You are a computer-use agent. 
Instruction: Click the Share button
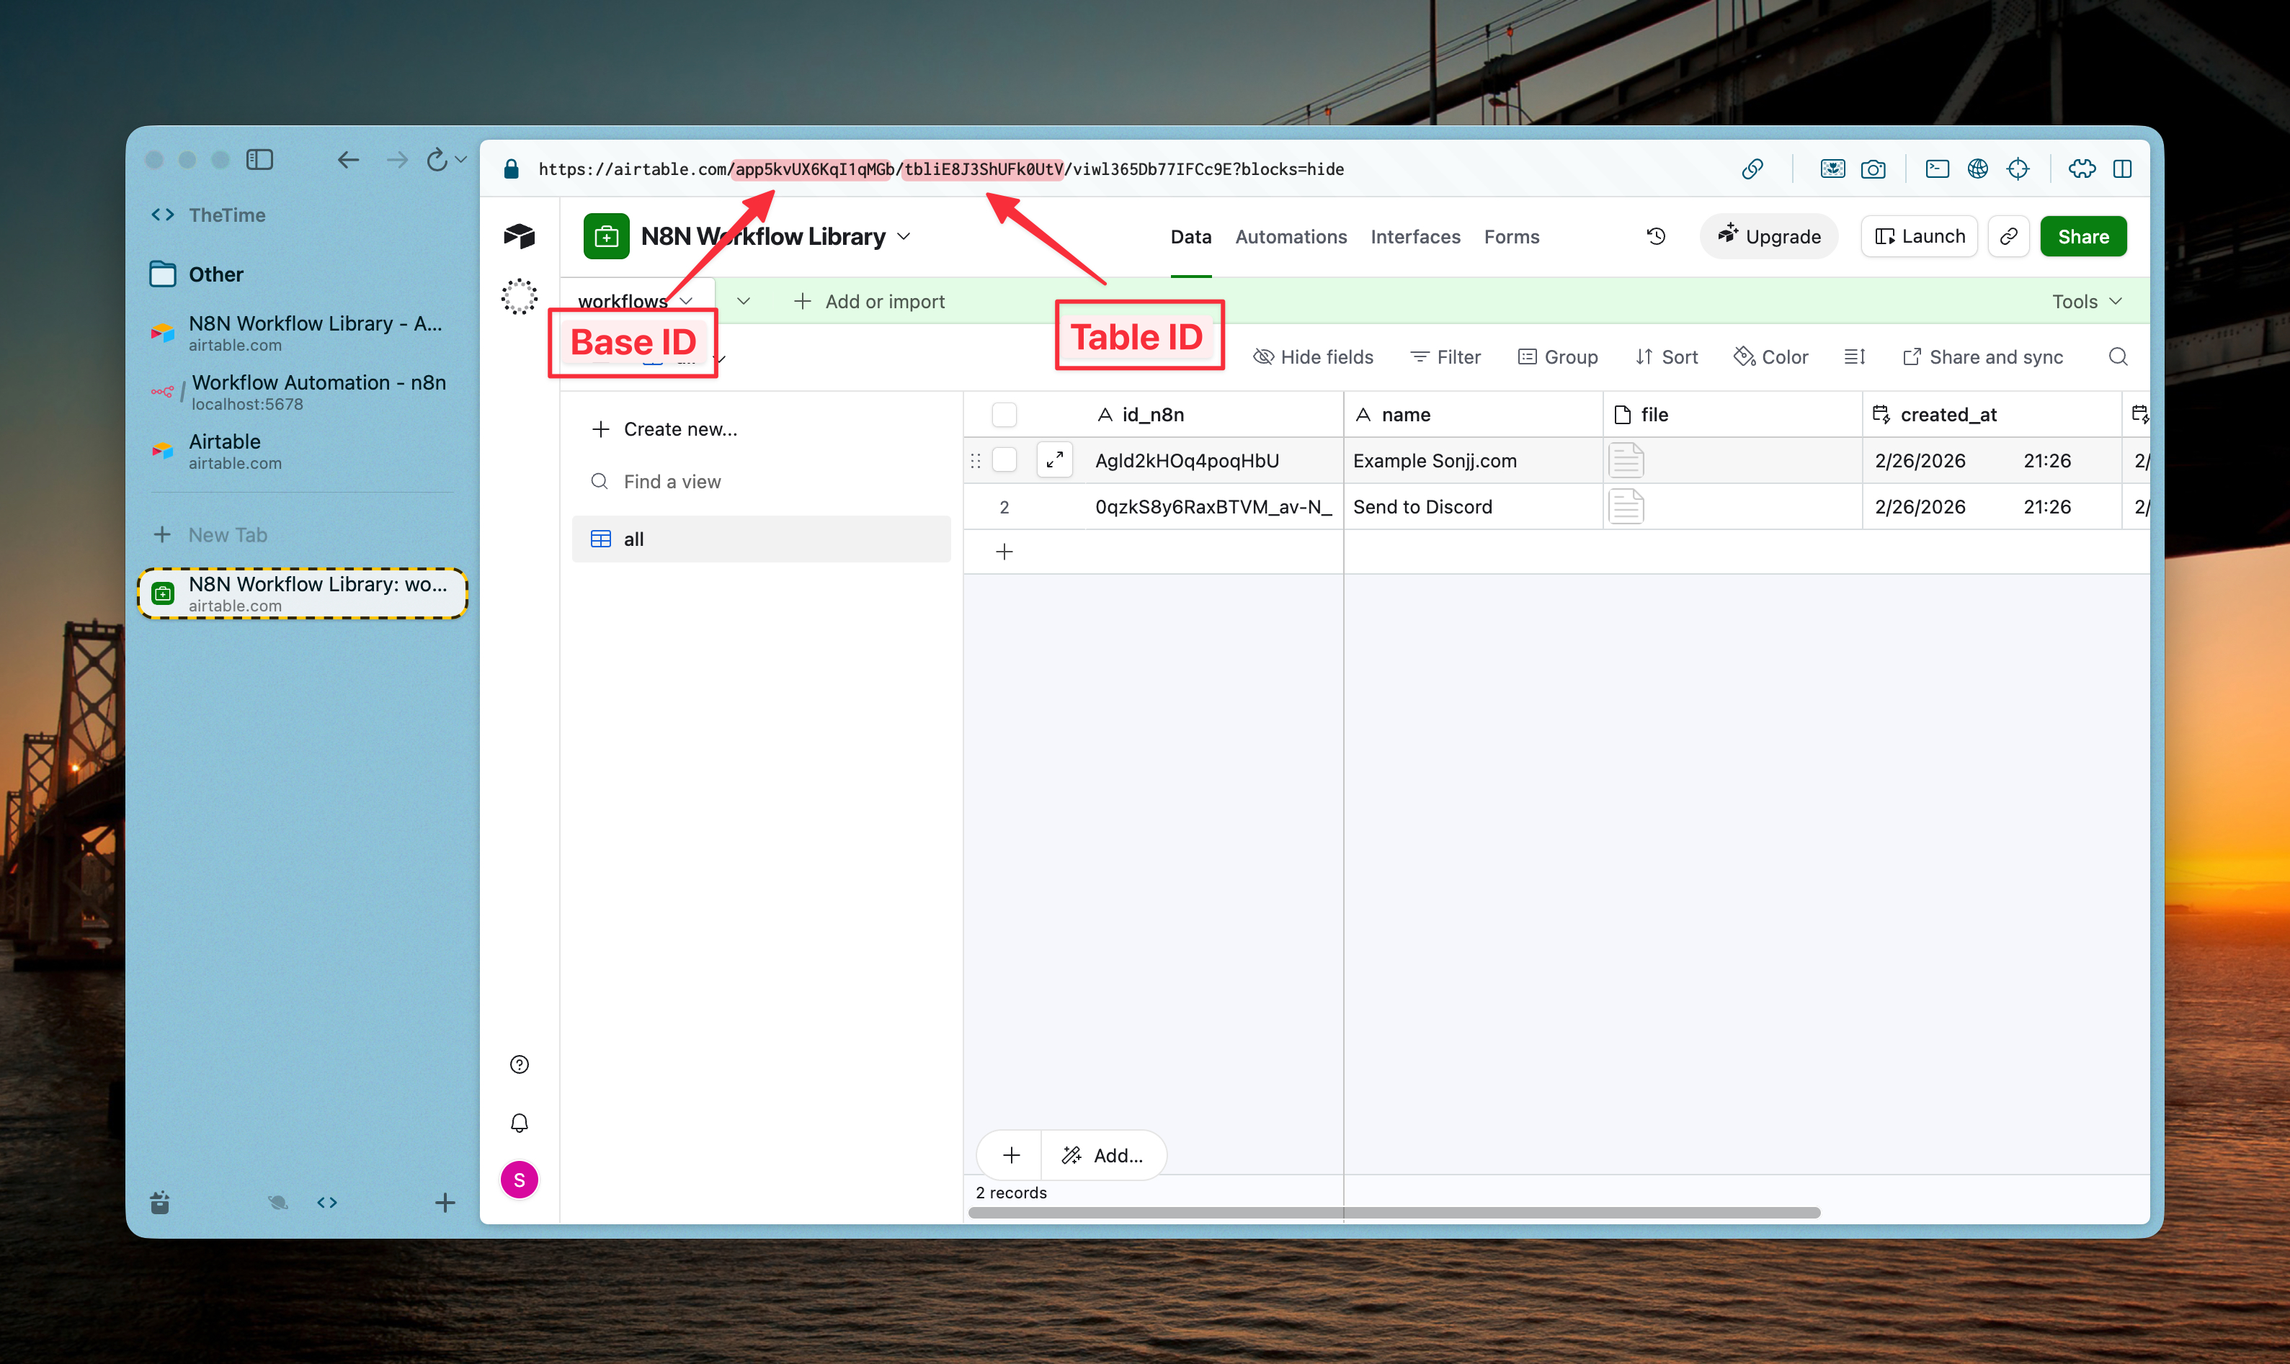[x=2082, y=236]
